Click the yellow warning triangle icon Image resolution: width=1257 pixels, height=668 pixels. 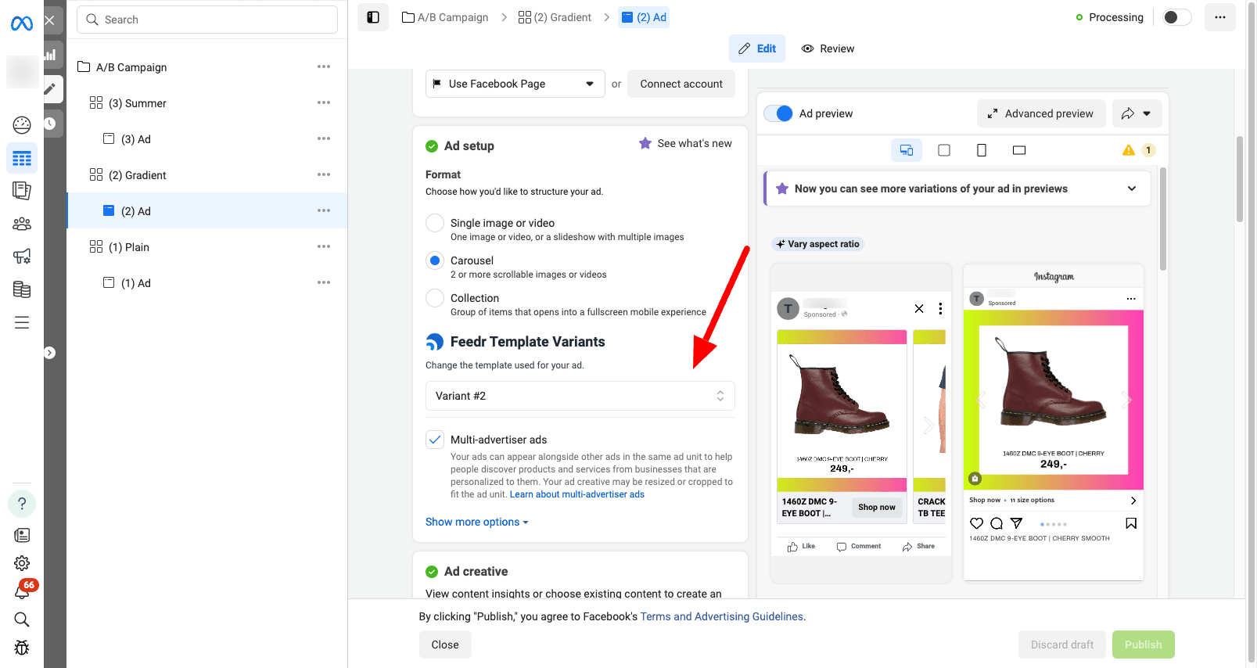pyautogui.click(x=1128, y=150)
